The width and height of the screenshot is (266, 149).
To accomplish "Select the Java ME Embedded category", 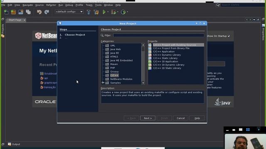I will coord(121,60).
